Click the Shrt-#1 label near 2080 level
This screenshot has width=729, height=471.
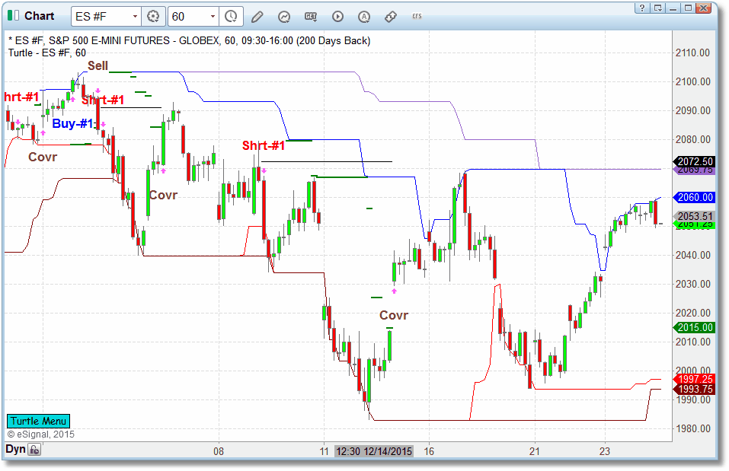coord(264,145)
